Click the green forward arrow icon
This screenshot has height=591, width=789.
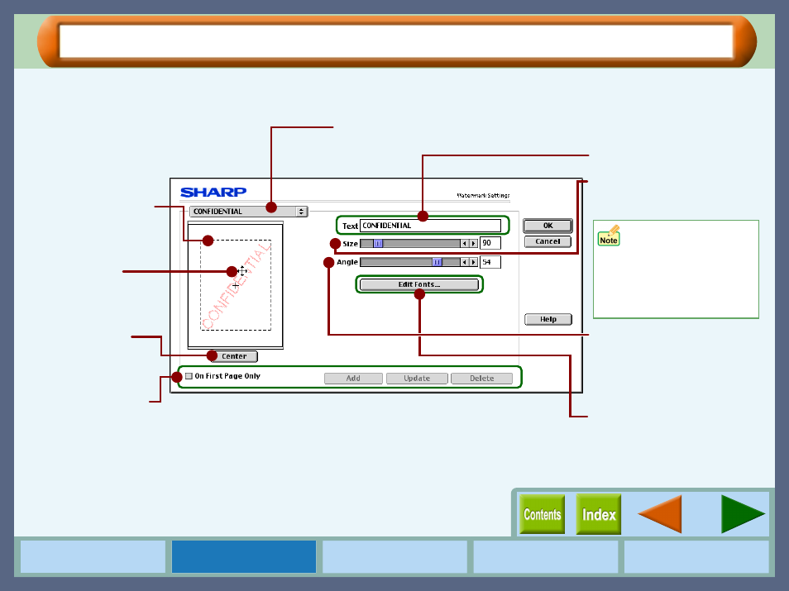click(743, 514)
